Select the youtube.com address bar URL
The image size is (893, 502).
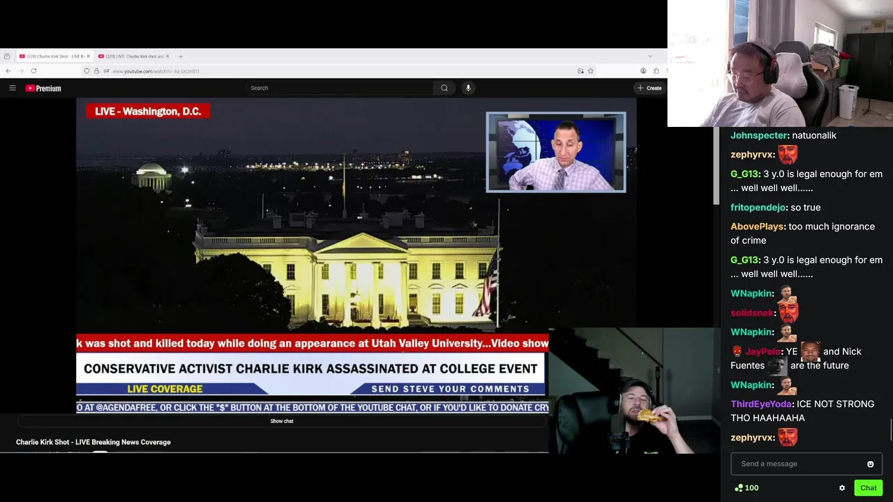pyautogui.click(x=156, y=71)
